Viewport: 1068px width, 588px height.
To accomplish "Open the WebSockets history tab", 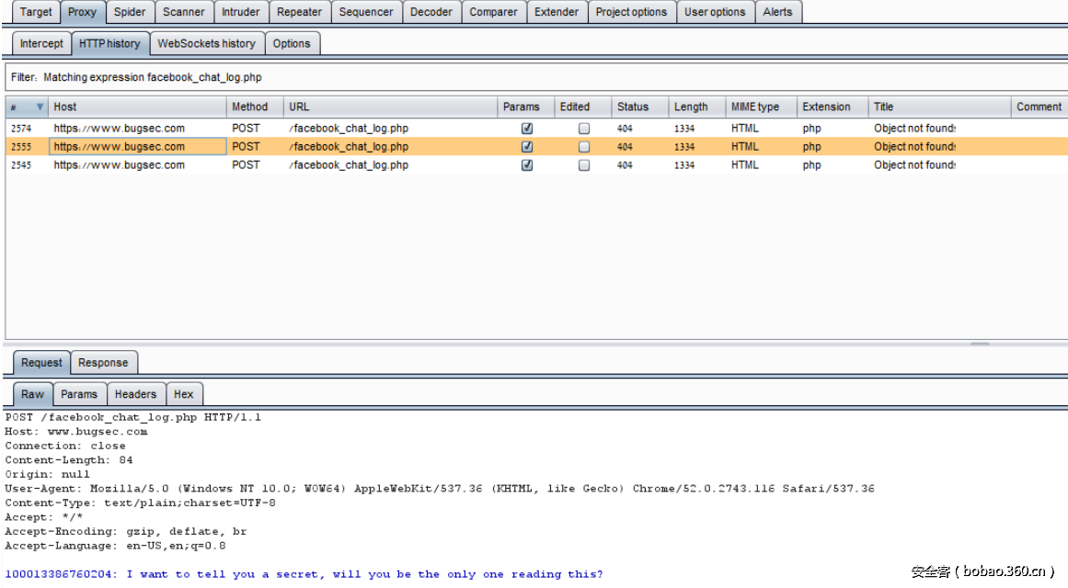I will [206, 43].
